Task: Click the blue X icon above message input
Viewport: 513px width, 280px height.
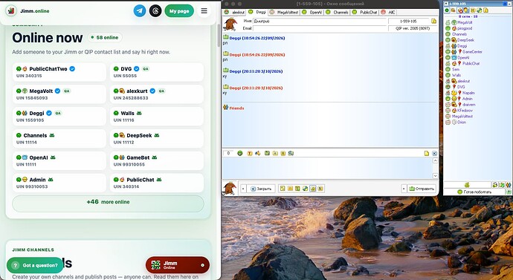Action: click(x=434, y=153)
